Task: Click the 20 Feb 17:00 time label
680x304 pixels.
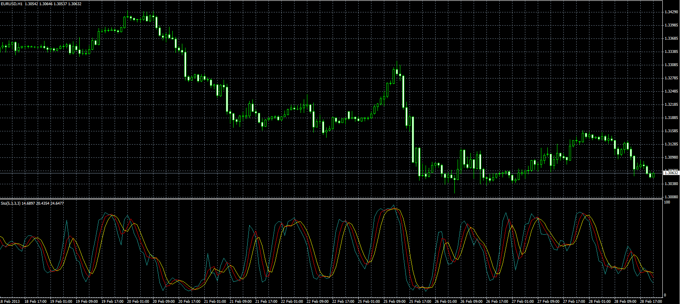Action: pyautogui.click(x=190, y=302)
